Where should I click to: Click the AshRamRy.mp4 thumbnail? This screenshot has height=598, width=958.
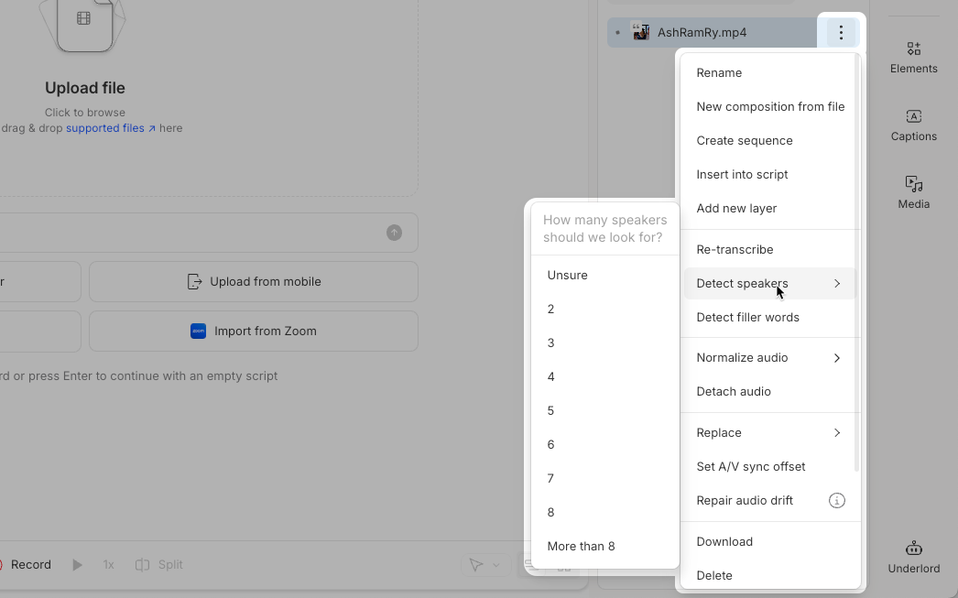[x=641, y=32]
